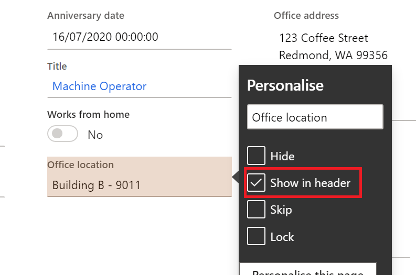Click the Office address label

pyautogui.click(x=306, y=15)
